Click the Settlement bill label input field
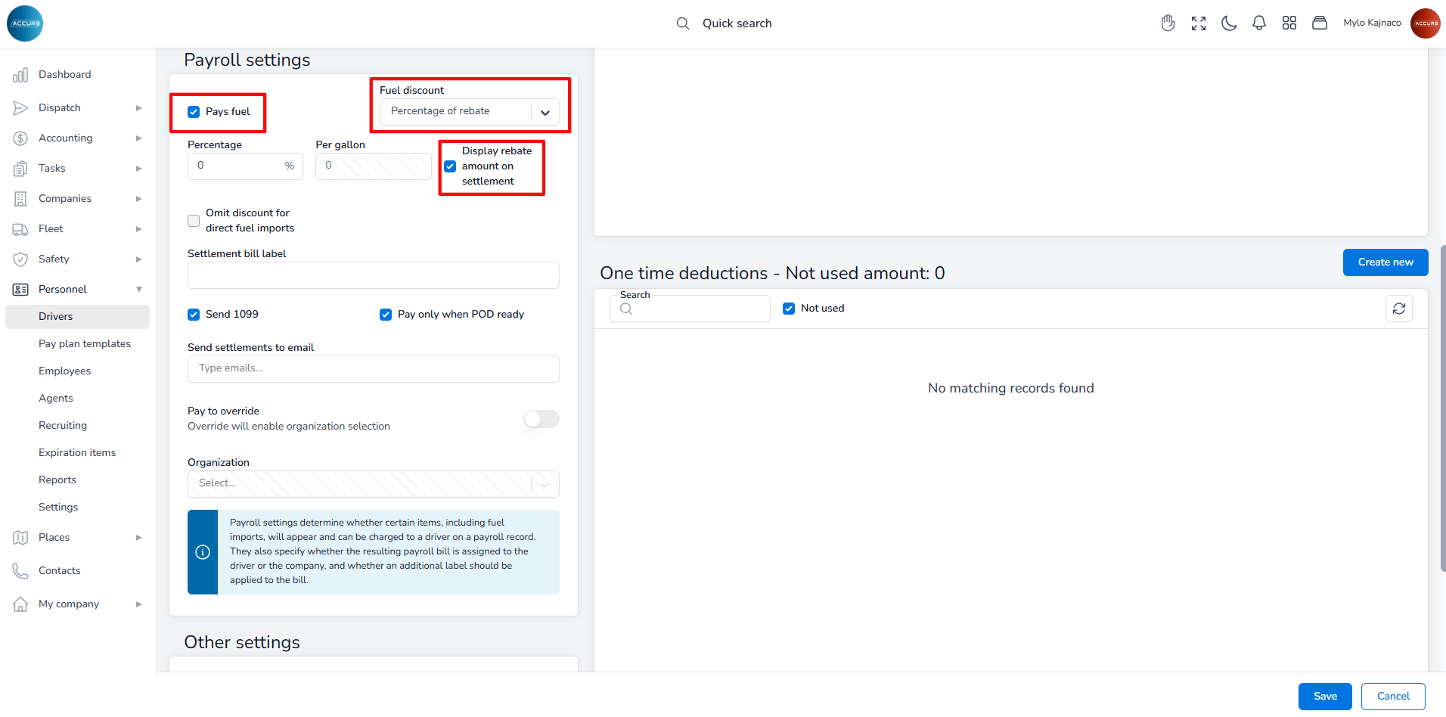1446x717 pixels. [x=373, y=276]
